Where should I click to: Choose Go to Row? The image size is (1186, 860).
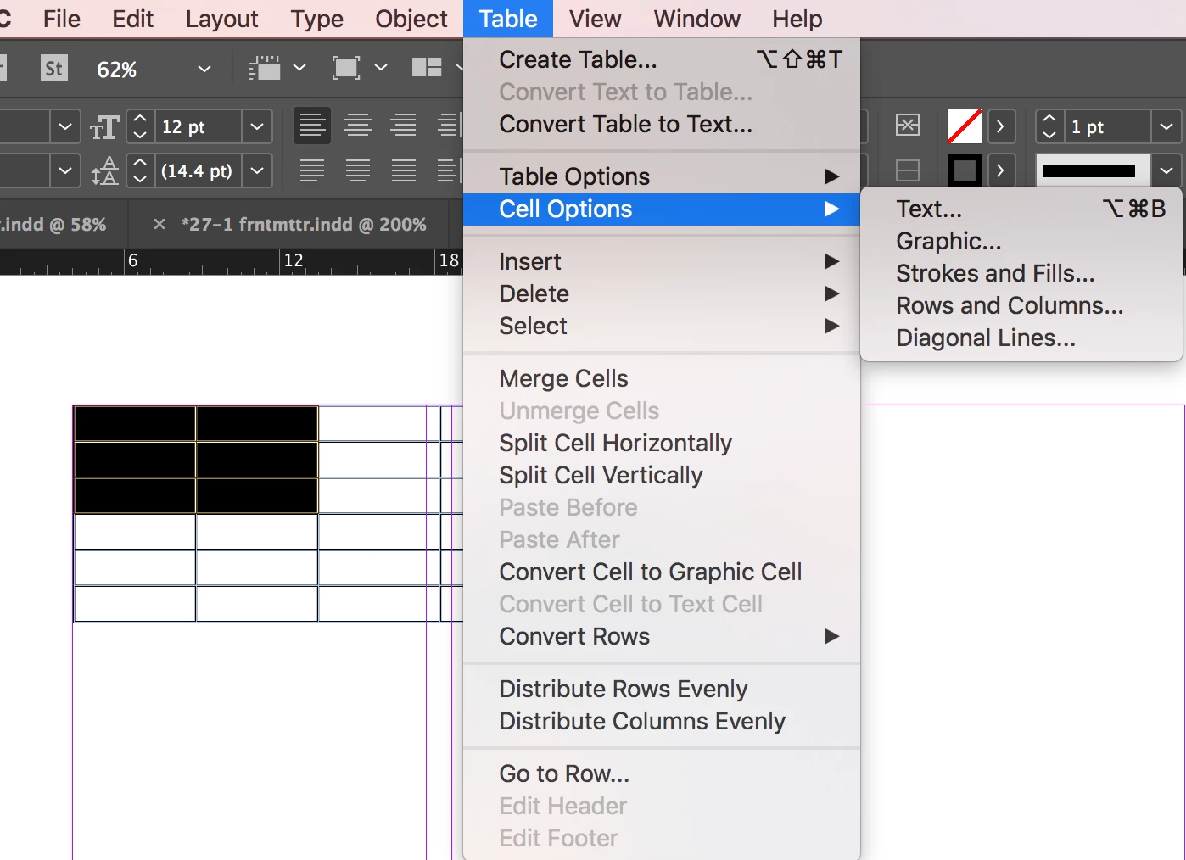point(662,773)
